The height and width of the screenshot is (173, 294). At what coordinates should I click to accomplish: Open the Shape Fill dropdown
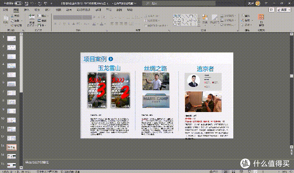tap(228, 16)
